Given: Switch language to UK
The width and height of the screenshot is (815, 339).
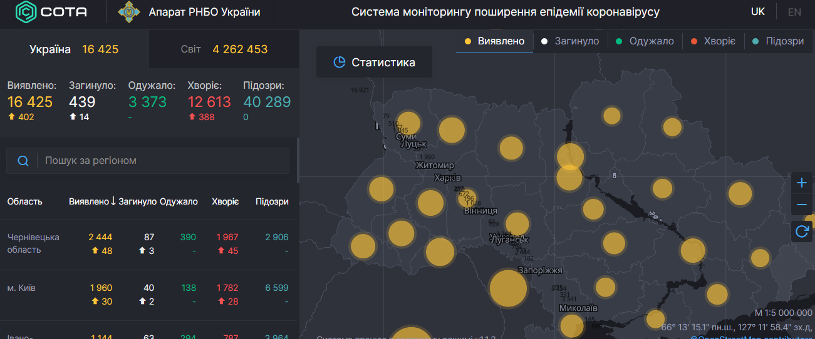Looking at the screenshot, I should 757,12.
